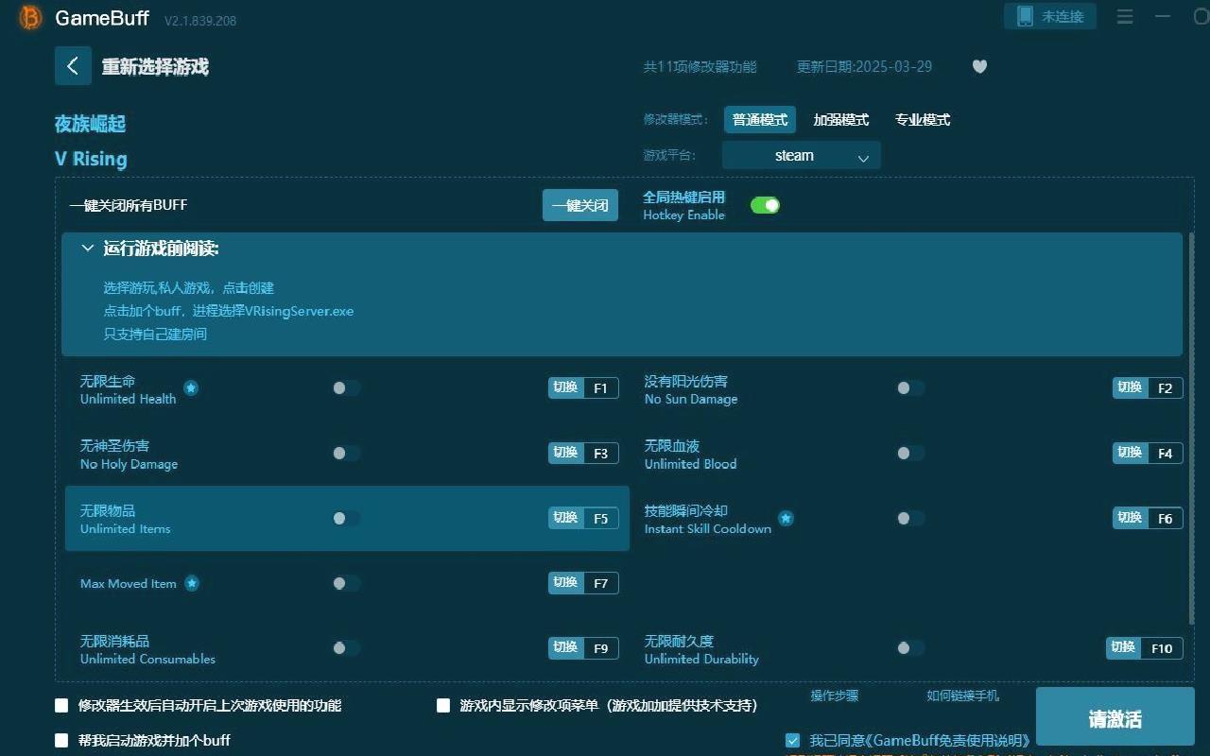
Task: Open 操作步骤 link
Action: 834,696
